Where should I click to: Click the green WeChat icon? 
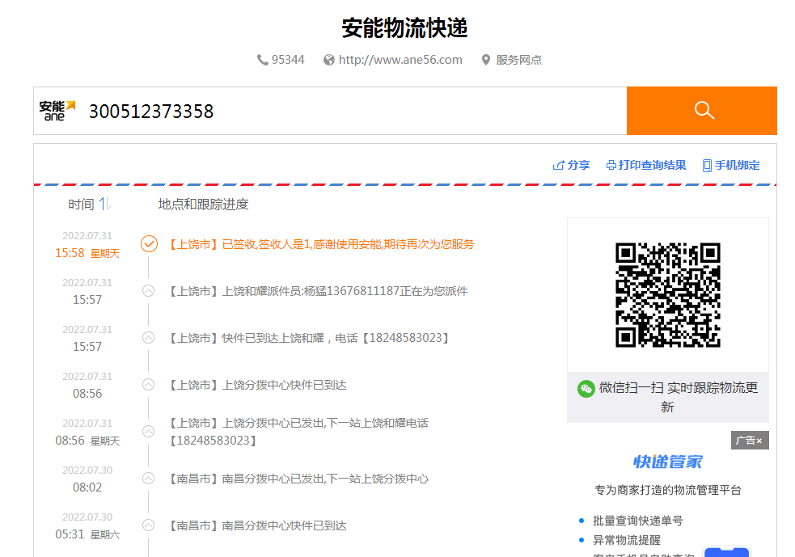tap(586, 389)
